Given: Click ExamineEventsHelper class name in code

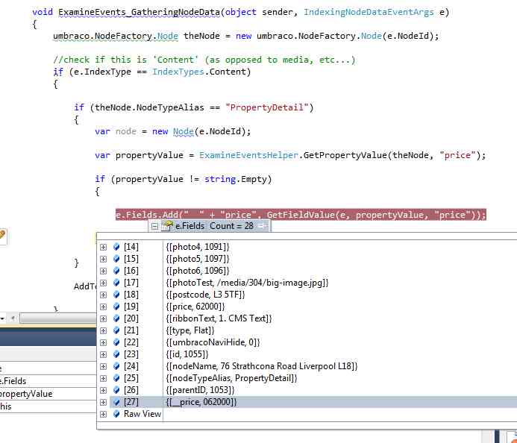Looking at the screenshot, I should [248, 155].
